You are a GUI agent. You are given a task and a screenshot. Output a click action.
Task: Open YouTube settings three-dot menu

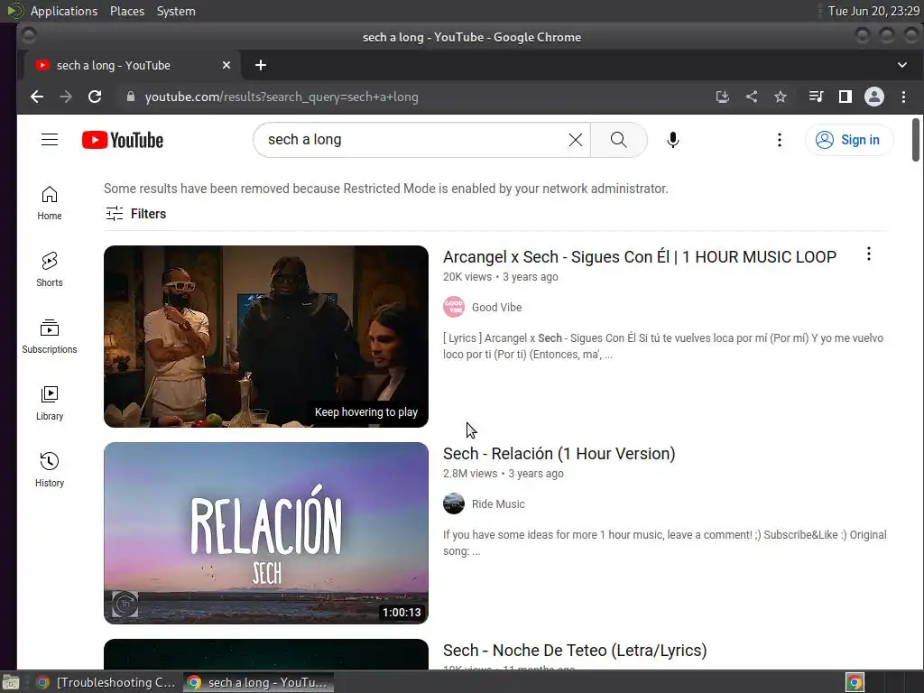(779, 140)
